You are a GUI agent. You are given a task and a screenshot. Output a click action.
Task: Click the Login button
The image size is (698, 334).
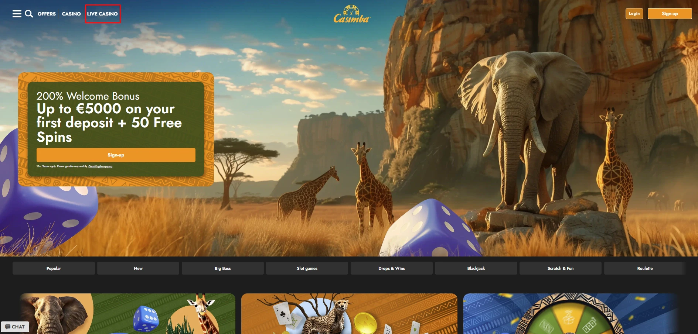(634, 14)
